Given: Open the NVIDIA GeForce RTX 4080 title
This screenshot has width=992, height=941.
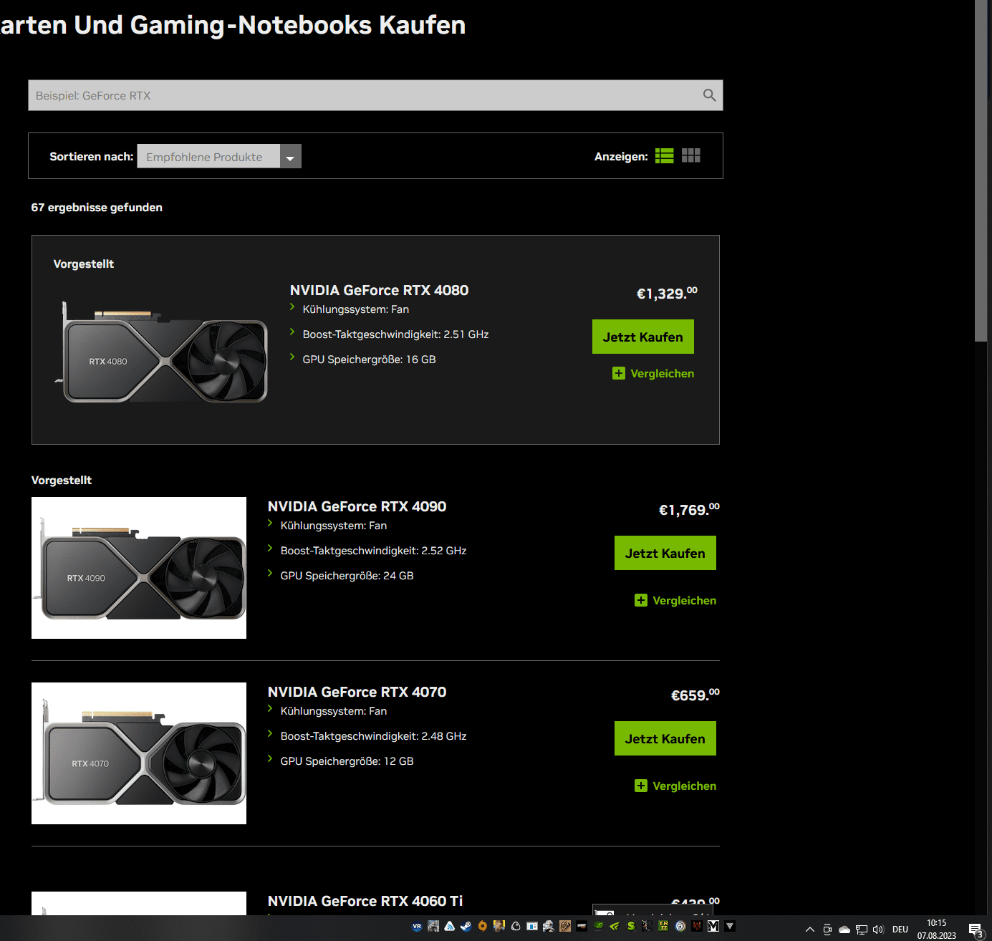Looking at the screenshot, I should pos(379,290).
